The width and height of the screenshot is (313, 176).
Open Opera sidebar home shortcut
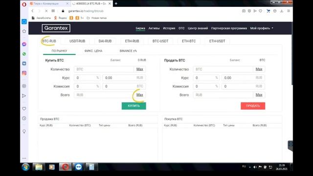24,22
